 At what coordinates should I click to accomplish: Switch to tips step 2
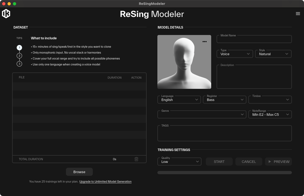[19, 56]
